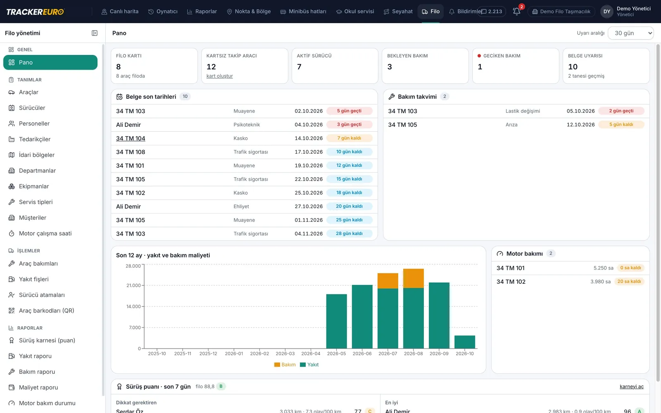Click the Tedarikçiler factory icon
This screenshot has height=413, width=661.
(x=12, y=139)
